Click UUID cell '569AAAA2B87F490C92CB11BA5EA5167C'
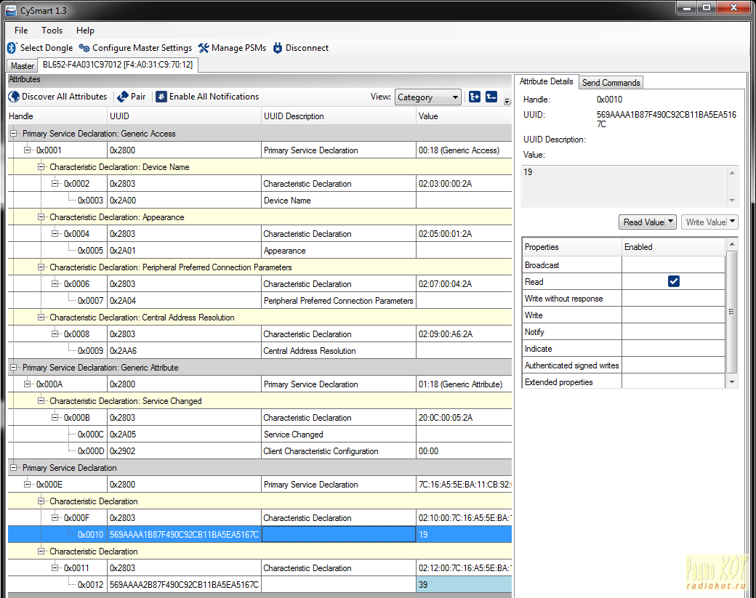 click(184, 584)
